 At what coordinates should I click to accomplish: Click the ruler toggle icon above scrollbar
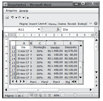tap(96, 35)
